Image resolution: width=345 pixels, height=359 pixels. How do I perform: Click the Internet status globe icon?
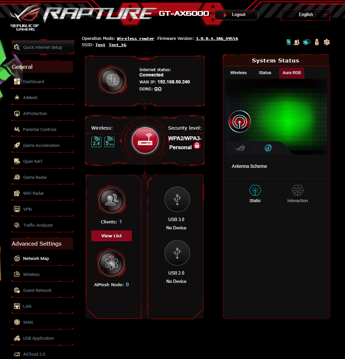pyautogui.click(x=113, y=80)
